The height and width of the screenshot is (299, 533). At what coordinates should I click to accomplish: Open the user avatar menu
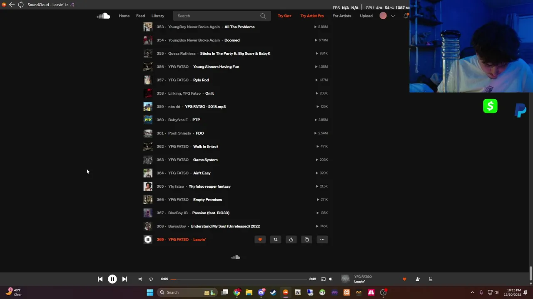(383, 16)
